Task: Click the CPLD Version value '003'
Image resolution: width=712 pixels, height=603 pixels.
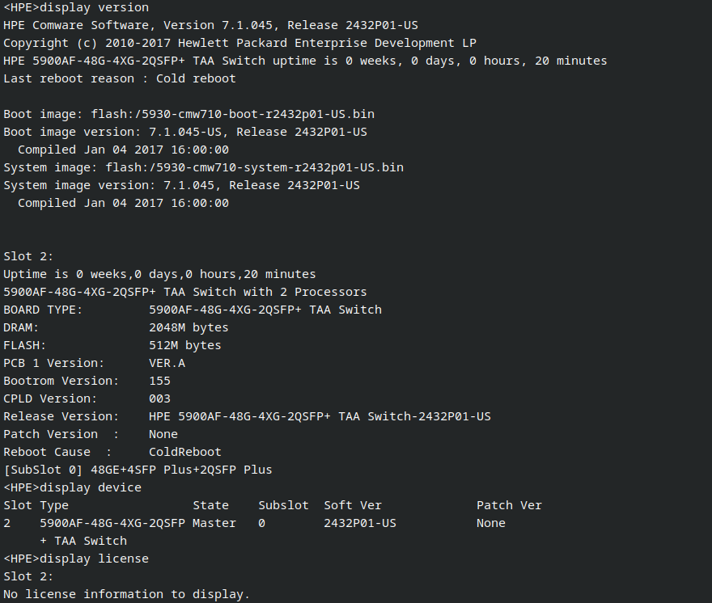Action: (x=159, y=398)
